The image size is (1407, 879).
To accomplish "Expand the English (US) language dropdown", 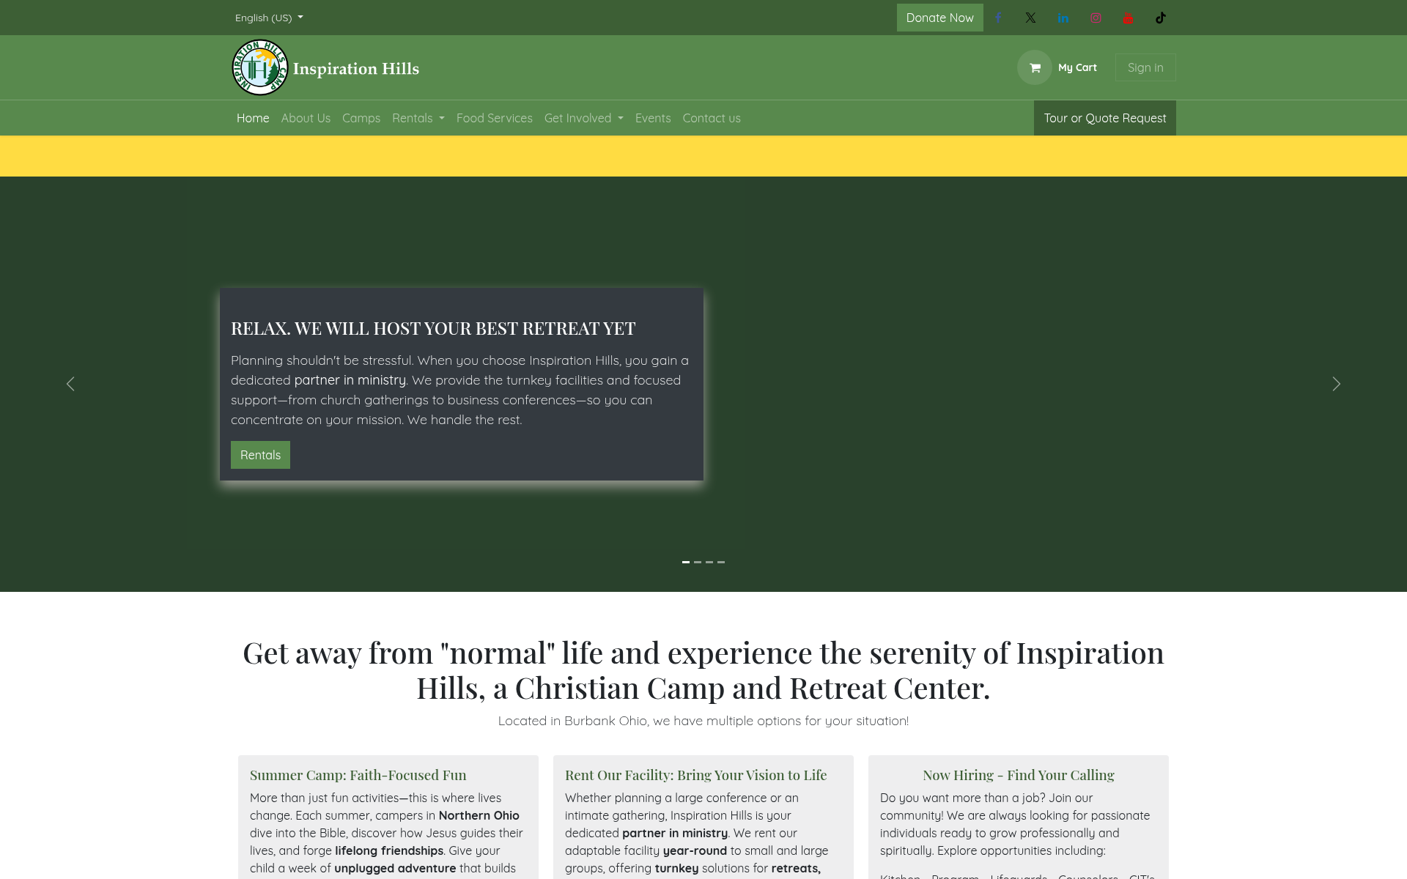I will point(269,18).
